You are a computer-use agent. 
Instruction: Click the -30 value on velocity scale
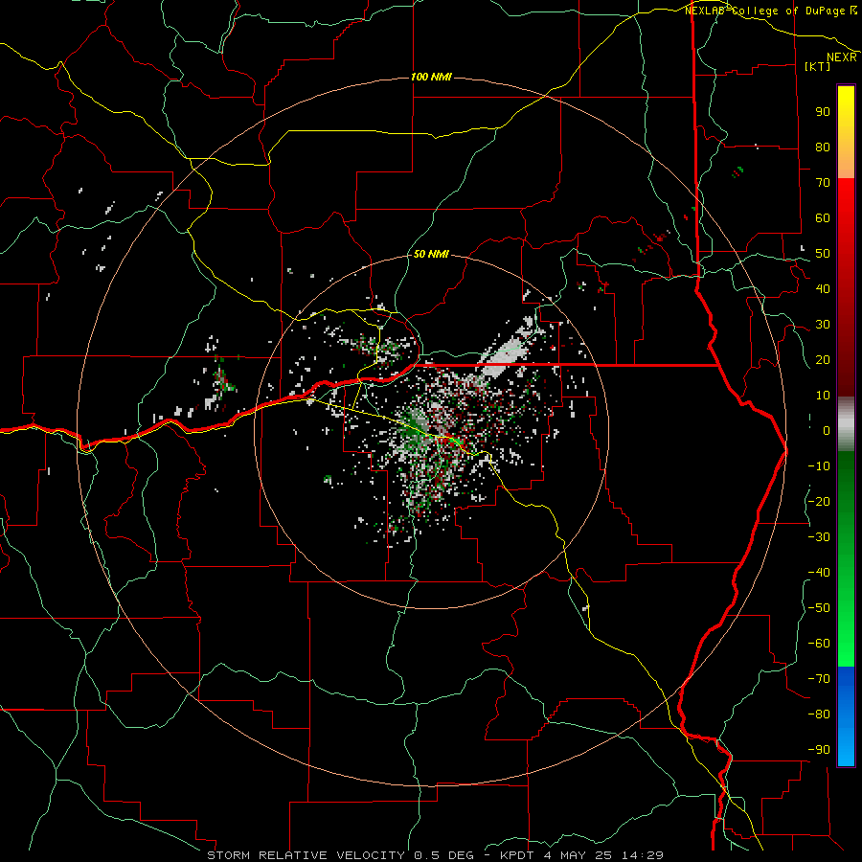[819, 537]
